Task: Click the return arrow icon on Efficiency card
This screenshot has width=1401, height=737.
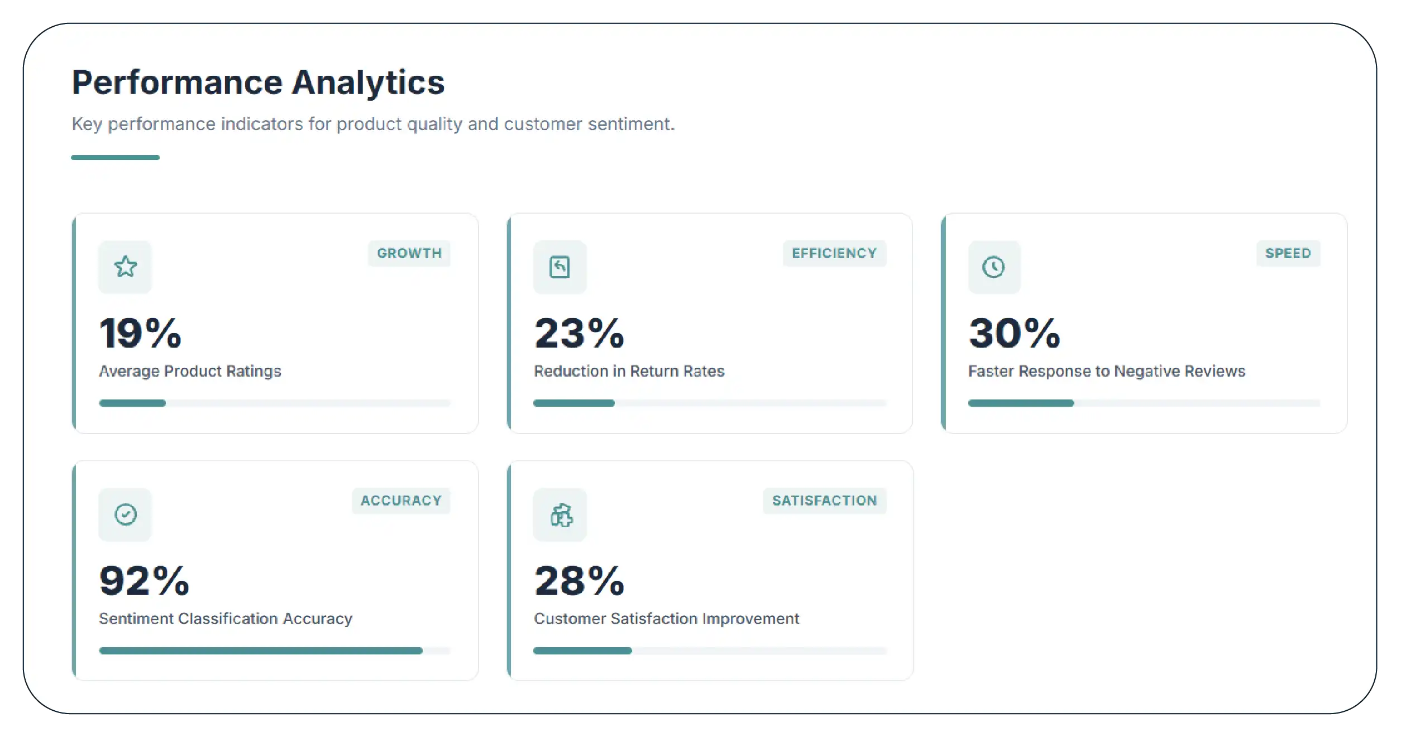Action: [x=560, y=267]
